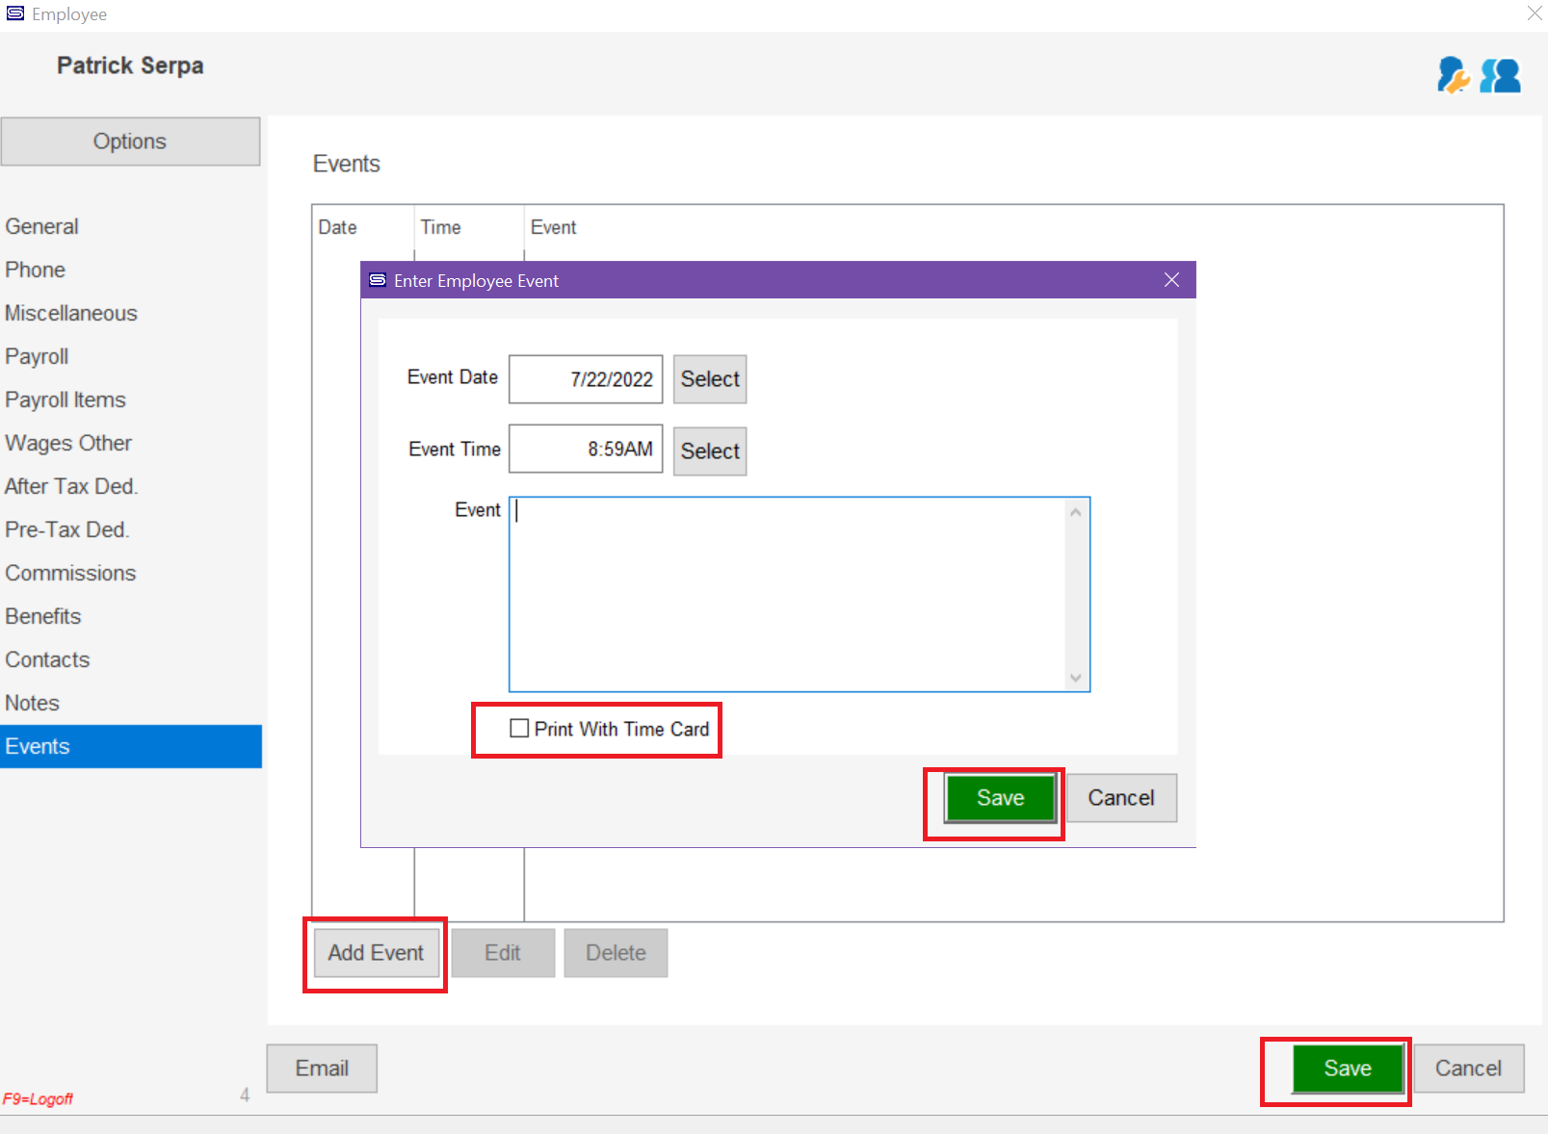Save the employee event in dialog
Image resolution: width=1548 pixels, height=1134 pixels.
pyautogui.click(x=1000, y=798)
